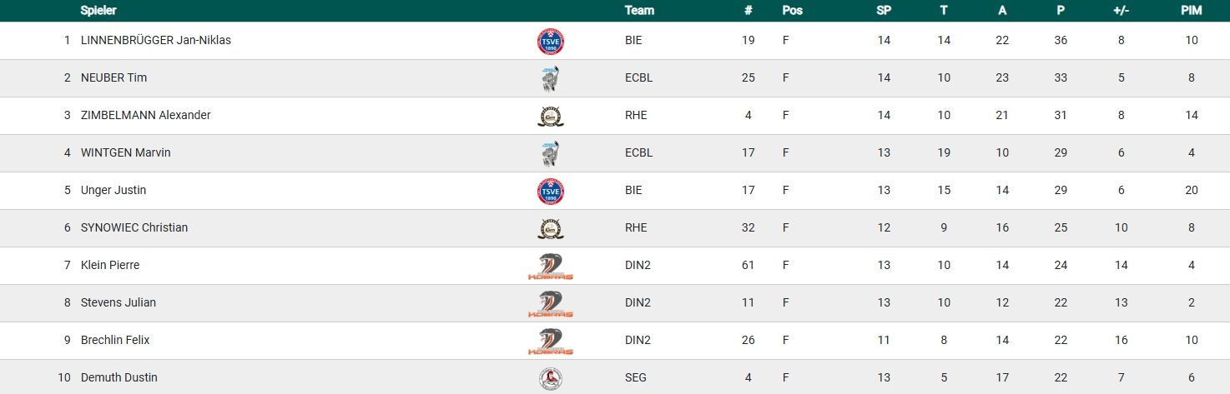Click the Kobras logo beside Brechlin Felix

550,341
